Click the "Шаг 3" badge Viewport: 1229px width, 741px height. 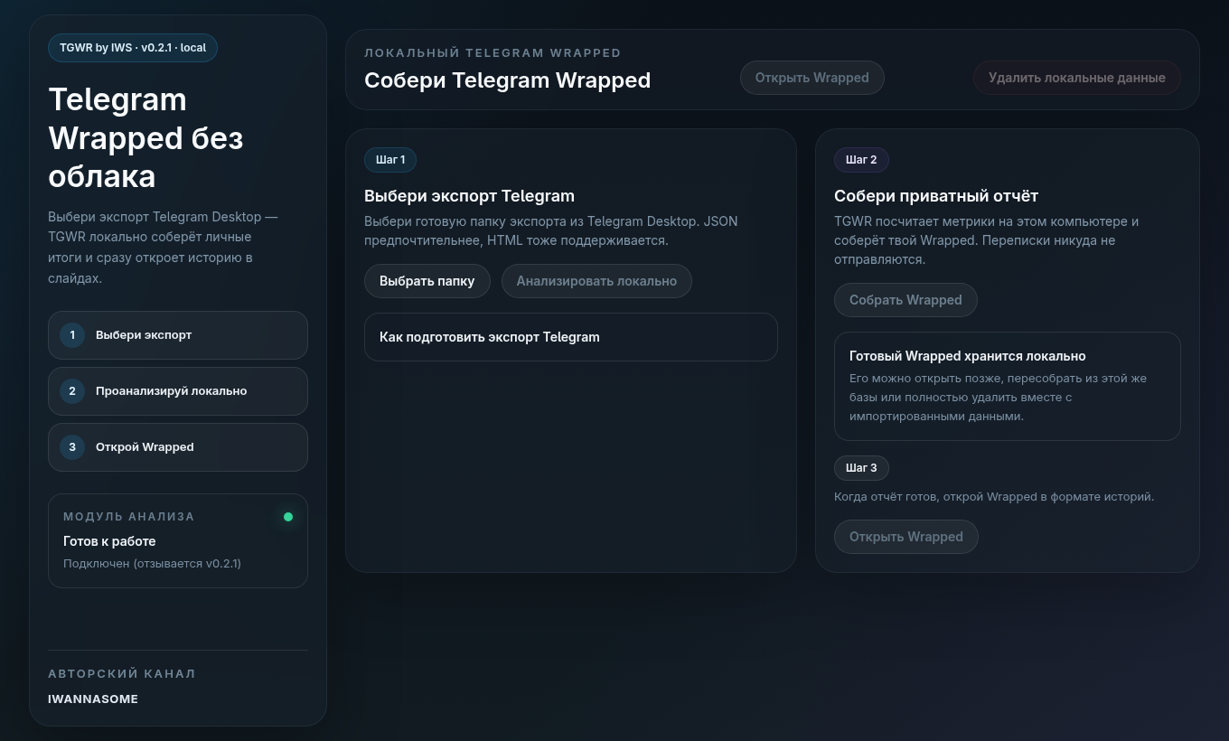tap(861, 468)
